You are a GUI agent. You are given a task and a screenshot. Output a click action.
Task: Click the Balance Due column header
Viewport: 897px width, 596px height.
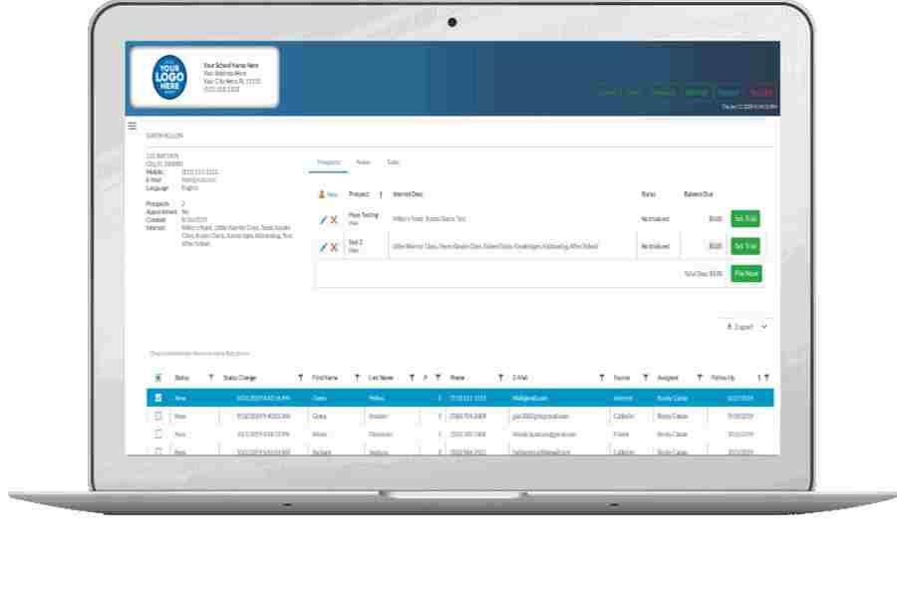coord(698,194)
